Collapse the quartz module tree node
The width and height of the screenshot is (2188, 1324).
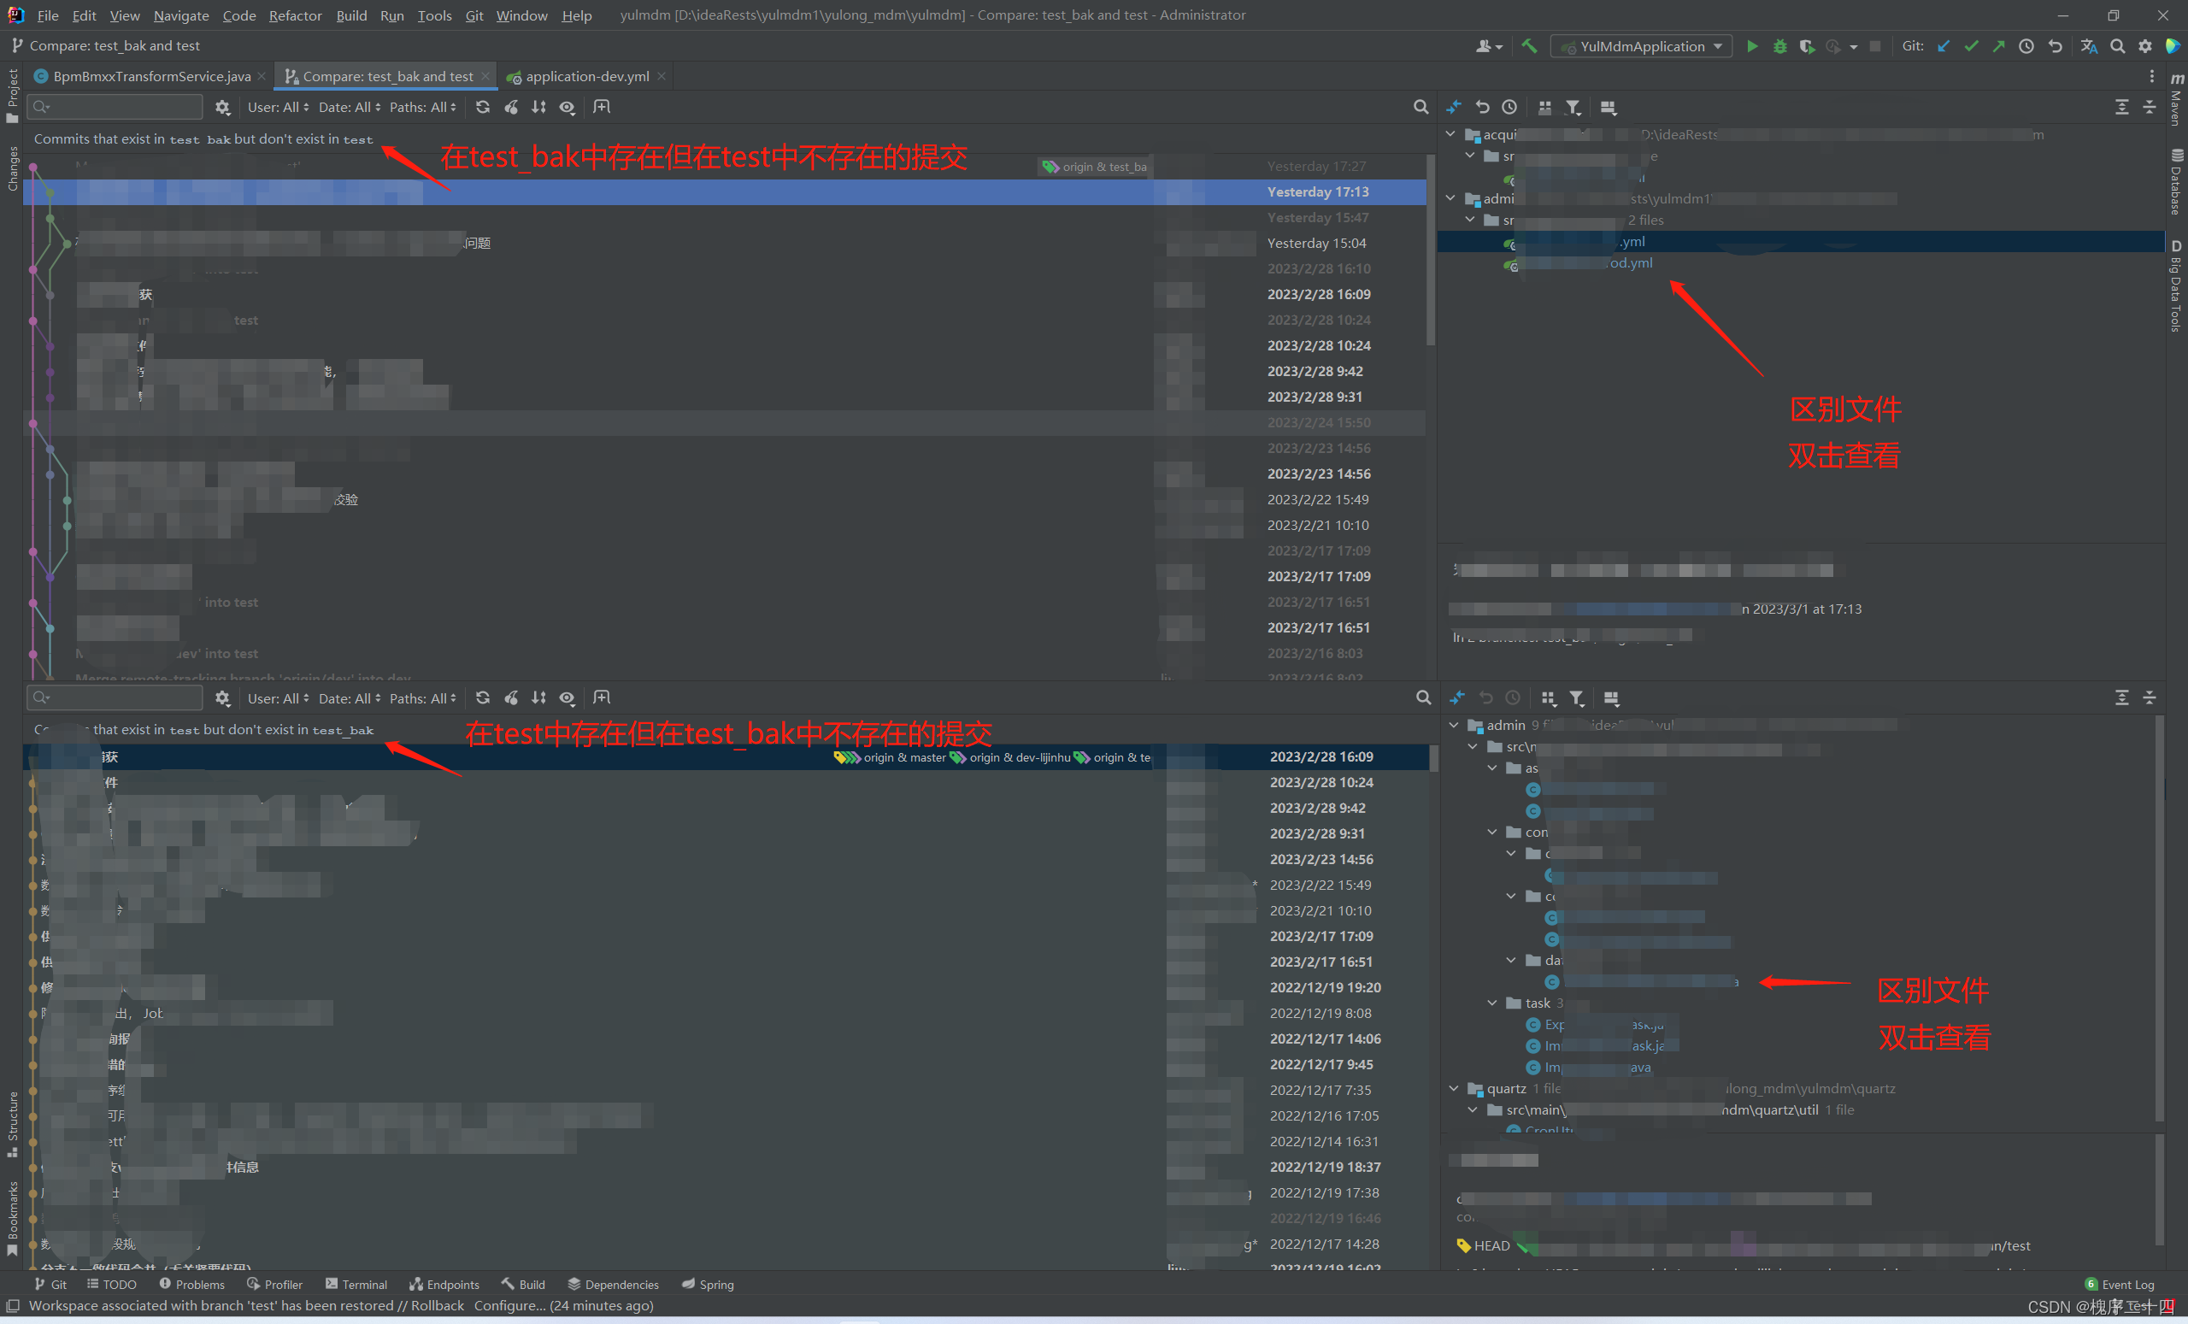coord(1454,1088)
